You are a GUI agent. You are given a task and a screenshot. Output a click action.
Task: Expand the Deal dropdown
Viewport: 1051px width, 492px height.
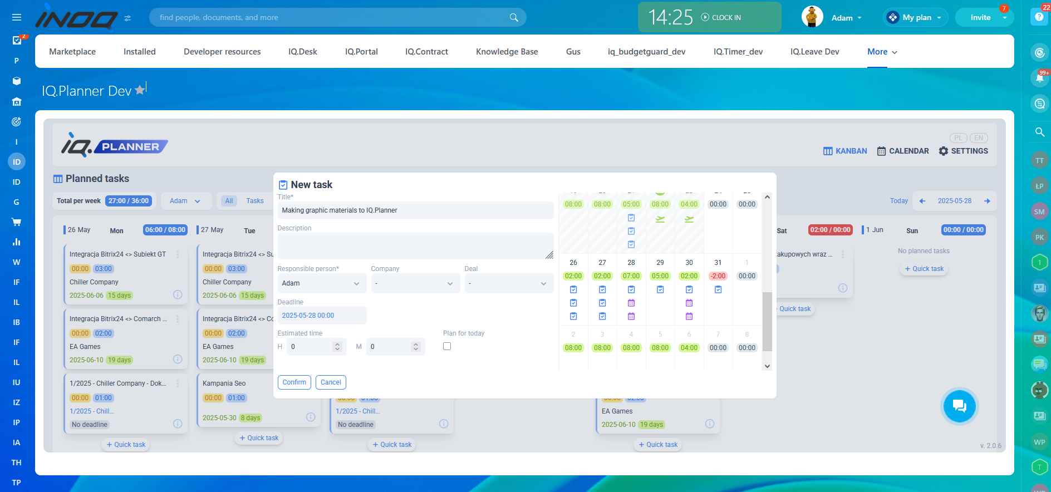(x=509, y=283)
